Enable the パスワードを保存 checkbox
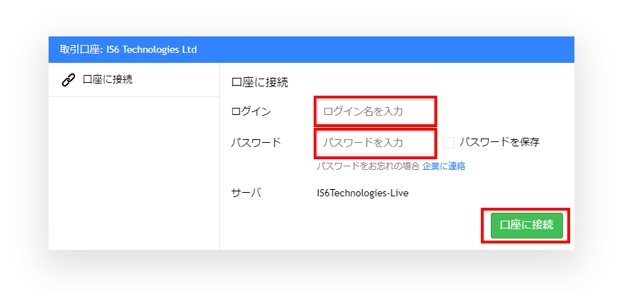This screenshot has height=292, width=618. point(449,143)
